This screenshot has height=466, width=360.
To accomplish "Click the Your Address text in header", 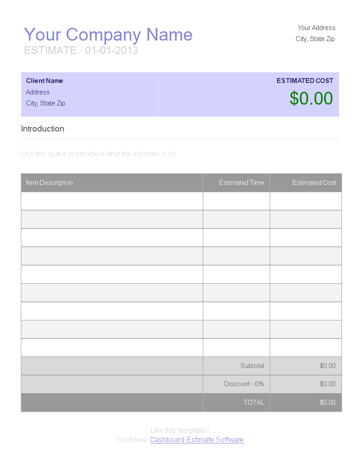I will tap(316, 28).
